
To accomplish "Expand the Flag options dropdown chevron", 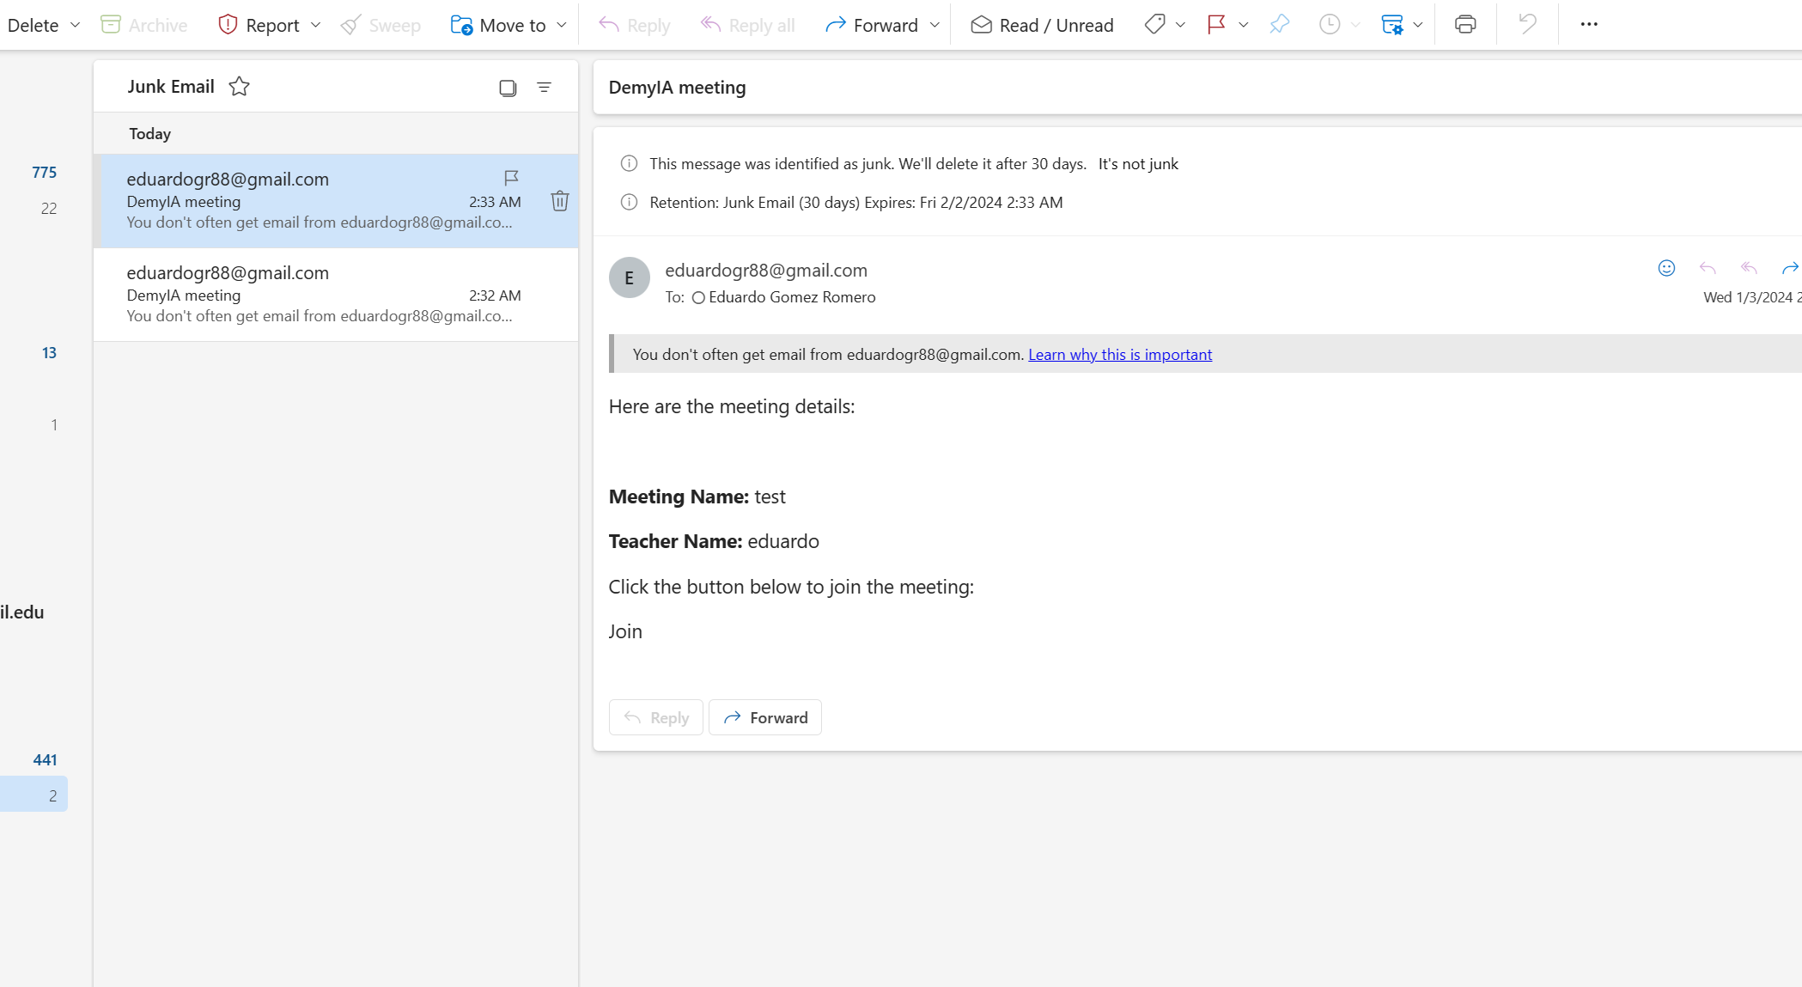I will tap(1243, 25).
